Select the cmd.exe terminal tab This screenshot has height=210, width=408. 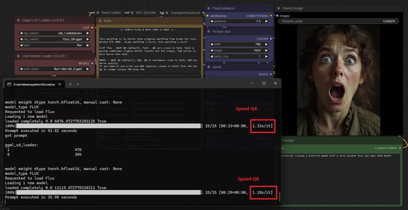point(34,84)
